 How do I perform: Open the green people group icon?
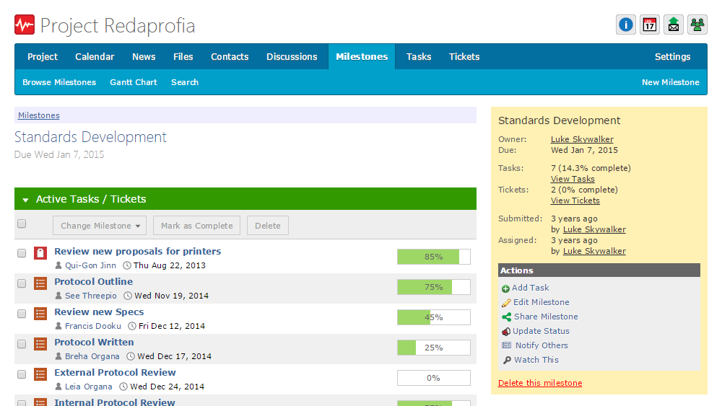[x=697, y=25]
